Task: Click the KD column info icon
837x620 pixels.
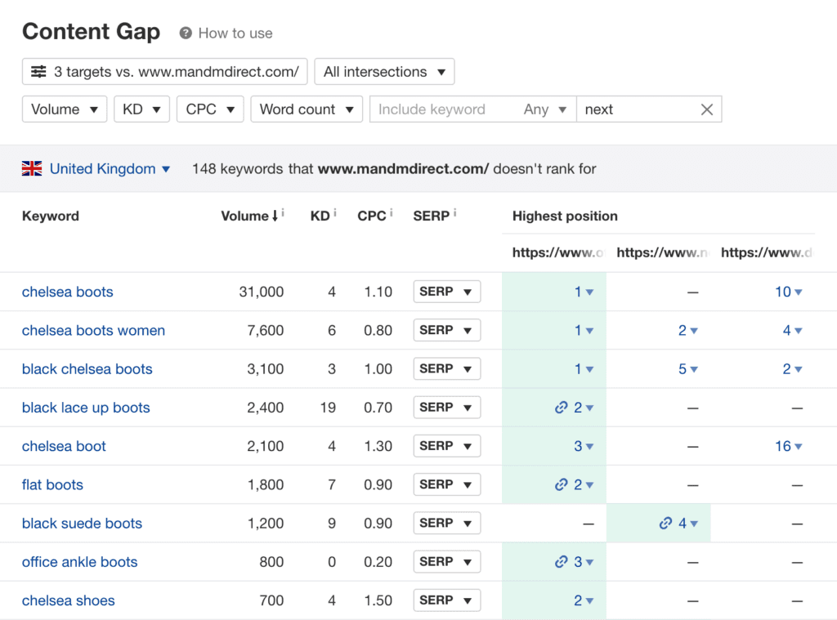Action: tap(334, 212)
